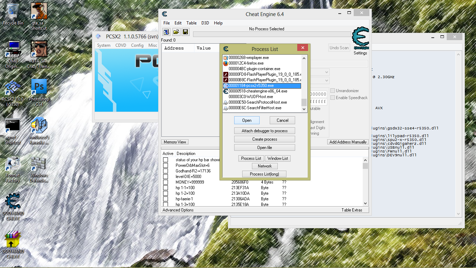Tick the hp 1-2=100 checkbox
Screen dimensions: 476x268
[x=166, y=193]
